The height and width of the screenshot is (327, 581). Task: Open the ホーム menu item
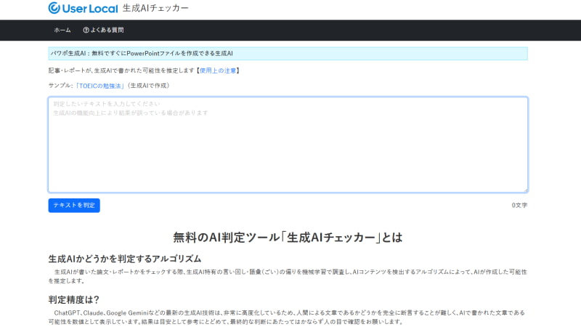point(62,30)
